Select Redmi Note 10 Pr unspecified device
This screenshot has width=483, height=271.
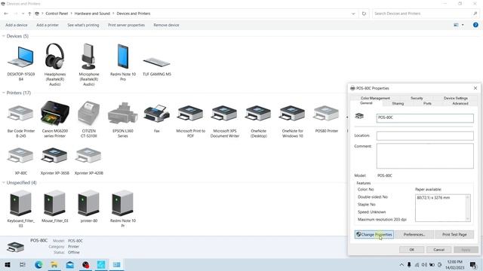(122, 209)
